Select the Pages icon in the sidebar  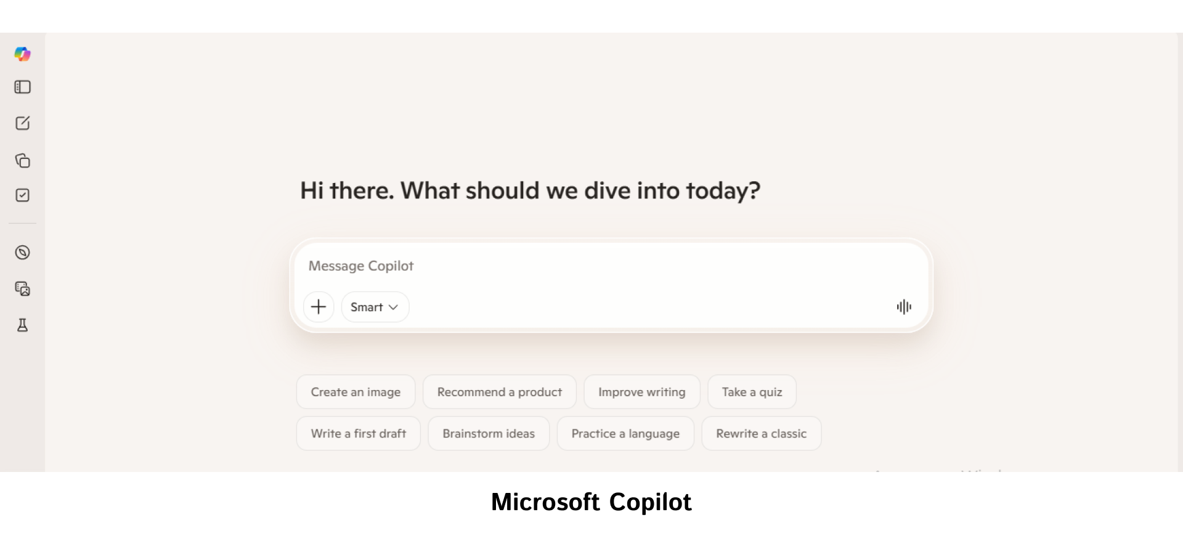pos(23,160)
